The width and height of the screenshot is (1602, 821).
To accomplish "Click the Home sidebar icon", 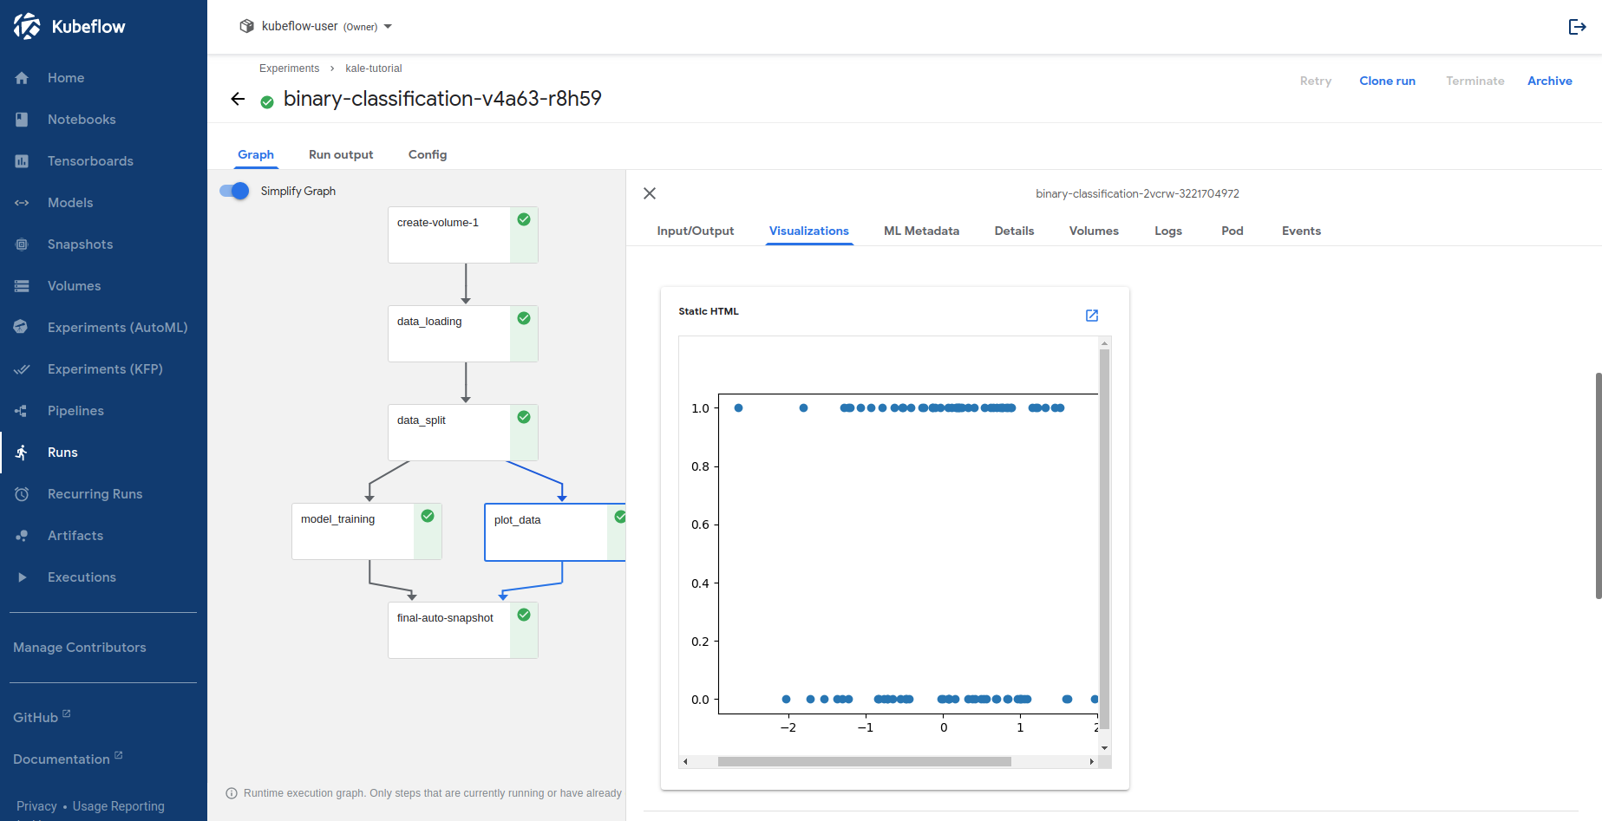I will (x=22, y=78).
